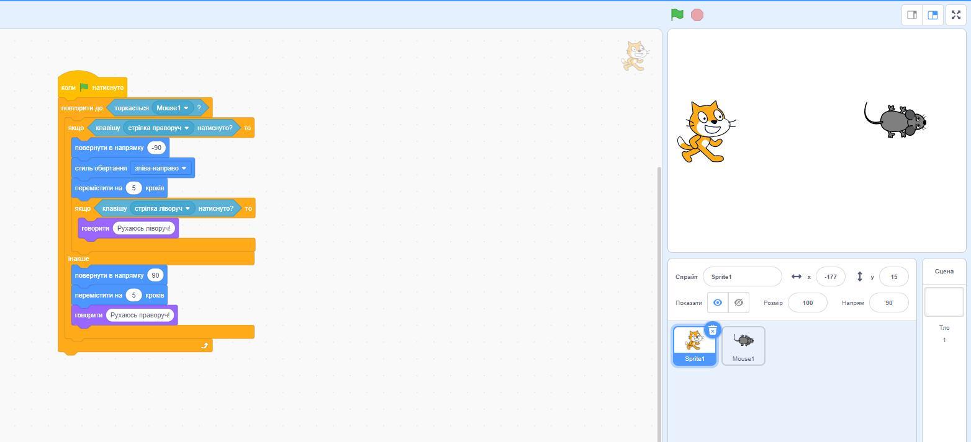This screenshot has height=442, width=971.
Task: Switch to small stage layout
Action: pos(912,15)
